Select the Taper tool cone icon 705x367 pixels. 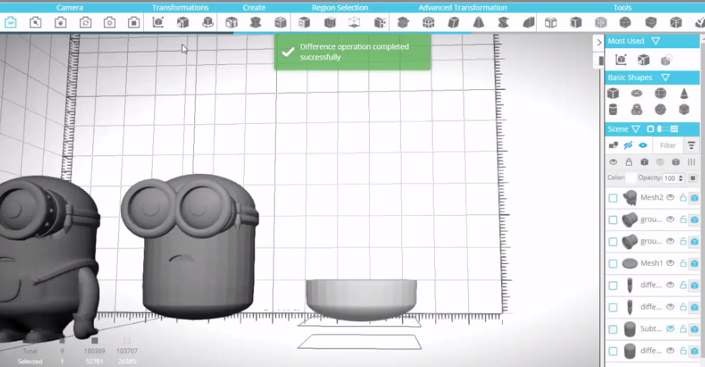(478, 23)
